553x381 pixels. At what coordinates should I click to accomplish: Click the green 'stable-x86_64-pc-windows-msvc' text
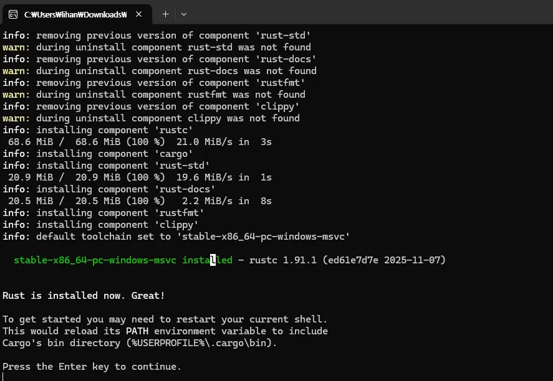click(95, 260)
